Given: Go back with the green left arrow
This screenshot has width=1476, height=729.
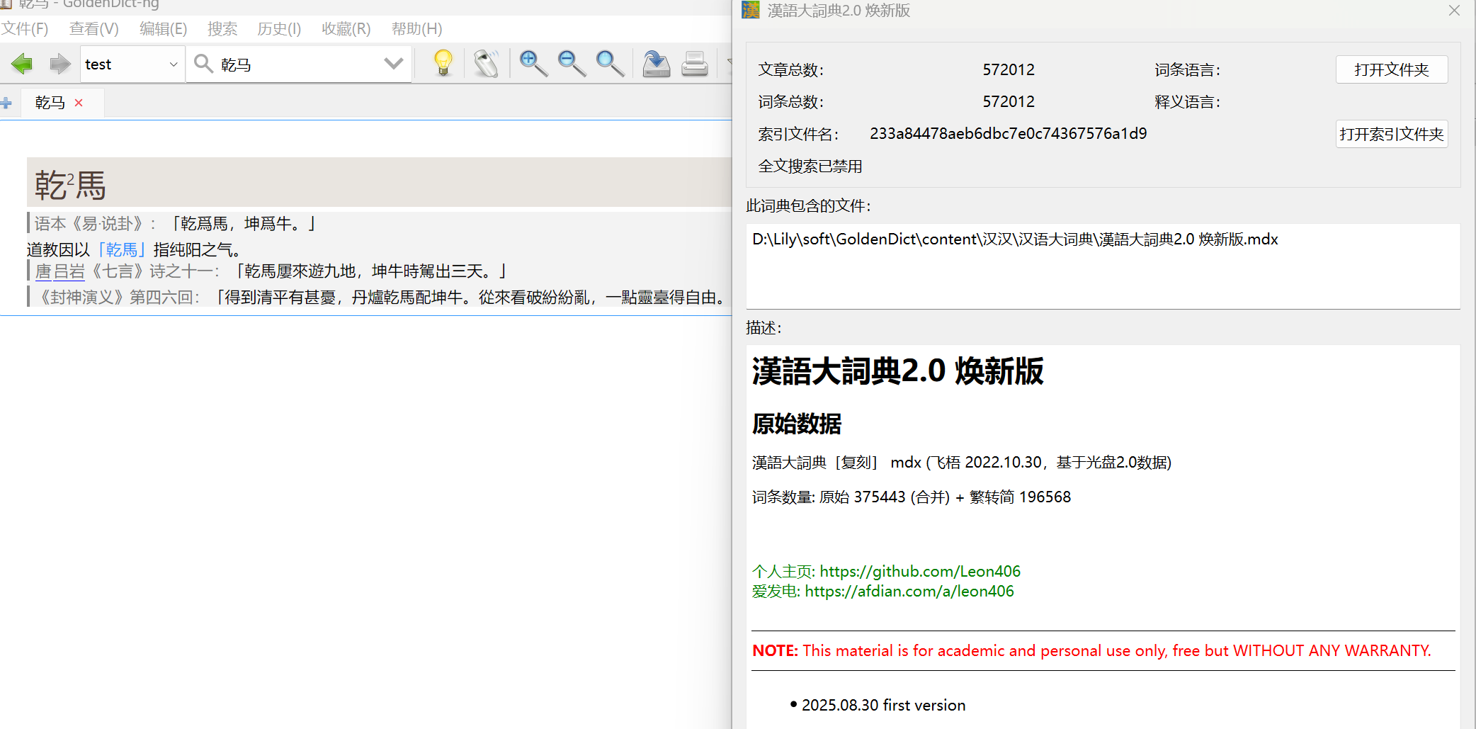Looking at the screenshot, I should tap(22, 64).
